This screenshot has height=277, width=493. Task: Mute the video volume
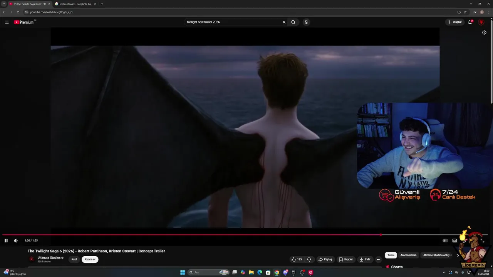16,240
